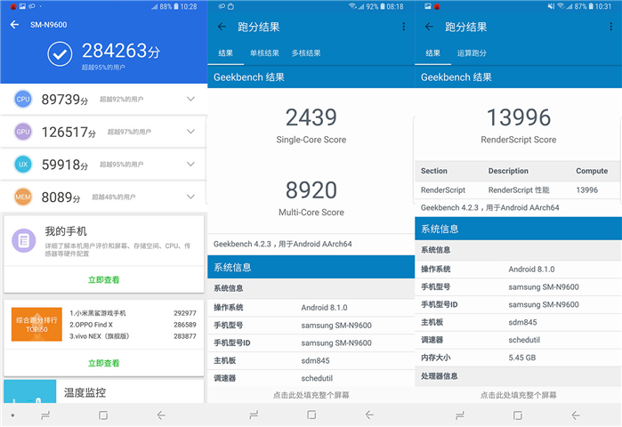Select 3.vivo NEX（旗舰版） ranking entry
Screen dimensions: 622x427
(x=133, y=336)
